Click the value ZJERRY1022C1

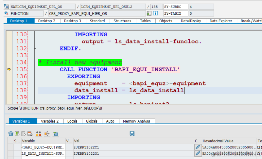[86, 147]
